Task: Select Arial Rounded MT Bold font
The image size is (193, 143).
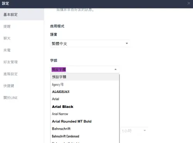Action: (85, 121)
